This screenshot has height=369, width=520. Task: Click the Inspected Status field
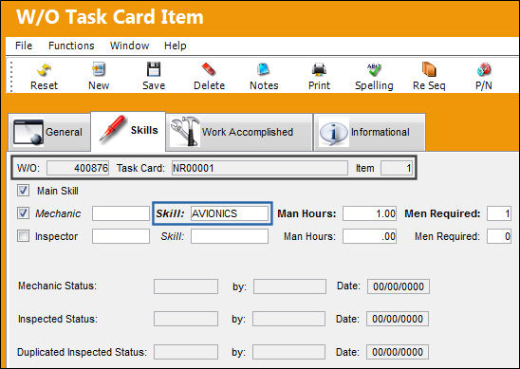[186, 319]
